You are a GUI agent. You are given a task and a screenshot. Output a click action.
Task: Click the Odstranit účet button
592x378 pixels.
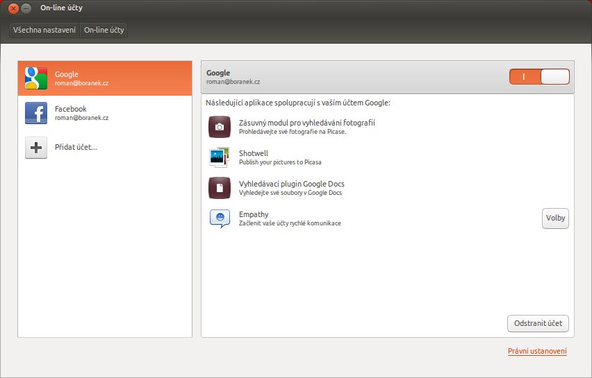(x=538, y=323)
